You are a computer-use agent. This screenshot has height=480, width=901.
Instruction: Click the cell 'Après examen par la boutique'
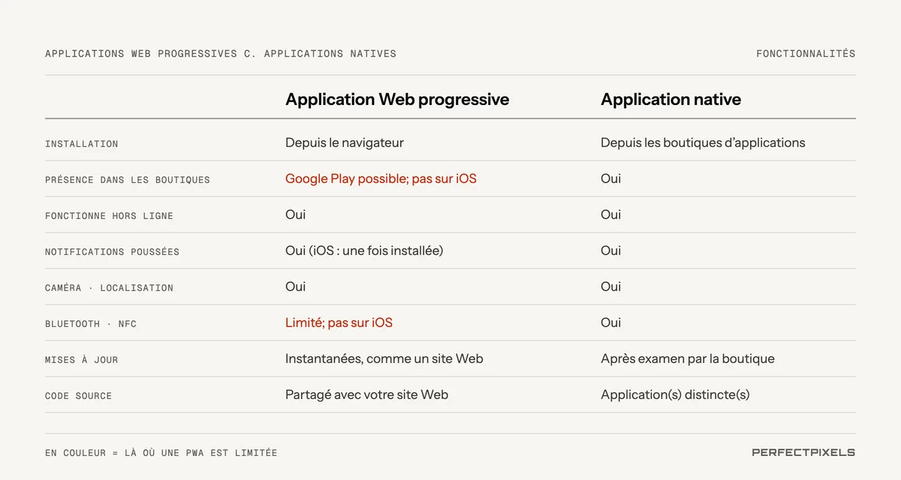(x=688, y=358)
